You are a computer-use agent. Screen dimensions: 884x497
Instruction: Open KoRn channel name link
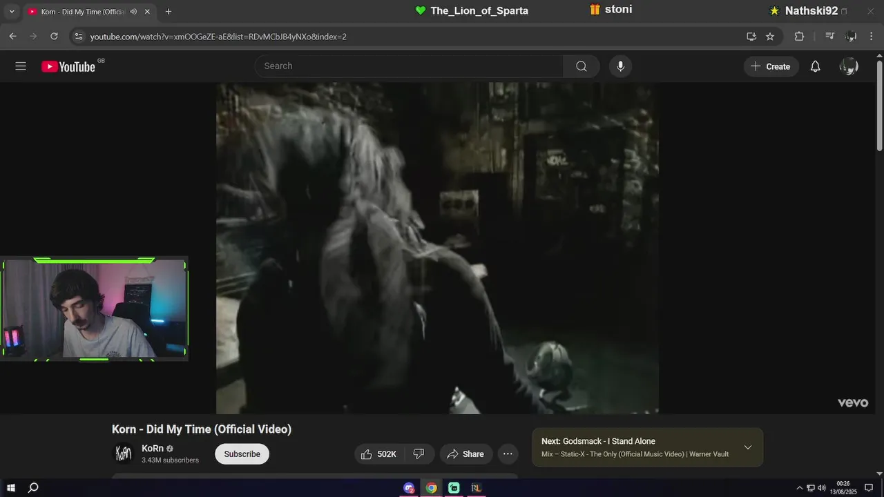153,449
